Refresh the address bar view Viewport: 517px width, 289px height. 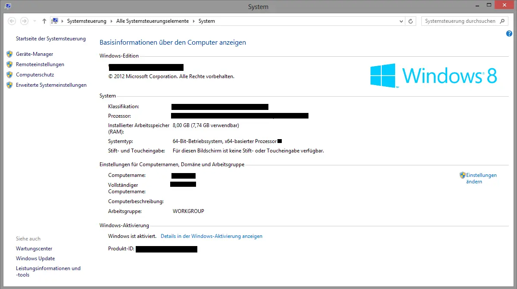click(411, 21)
